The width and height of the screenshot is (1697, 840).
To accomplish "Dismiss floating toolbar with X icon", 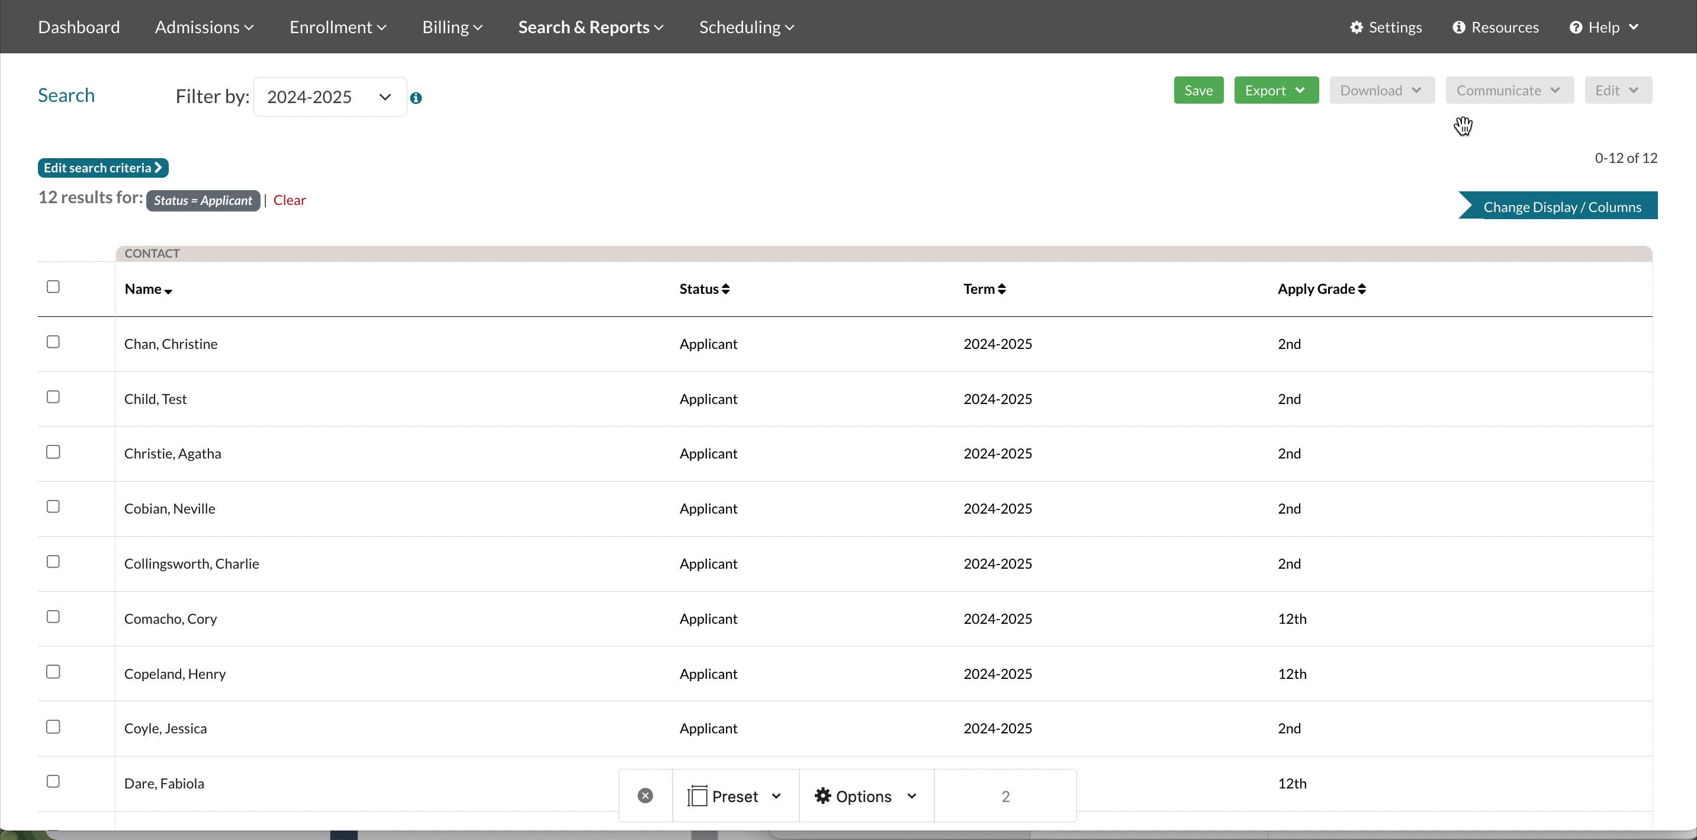I will [x=645, y=796].
